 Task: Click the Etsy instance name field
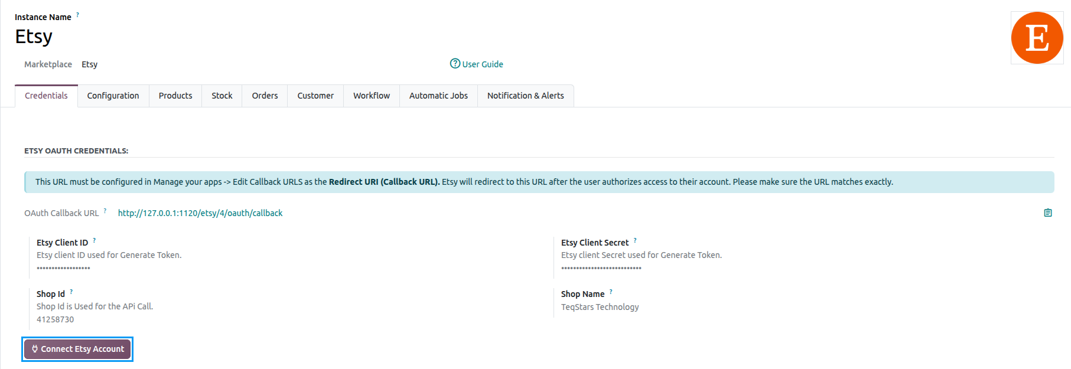click(x=34, y=37)
